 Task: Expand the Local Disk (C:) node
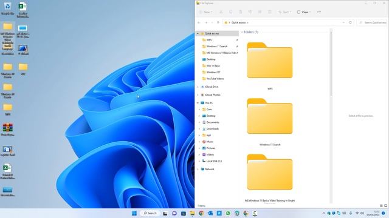click(x=199, y=161)
